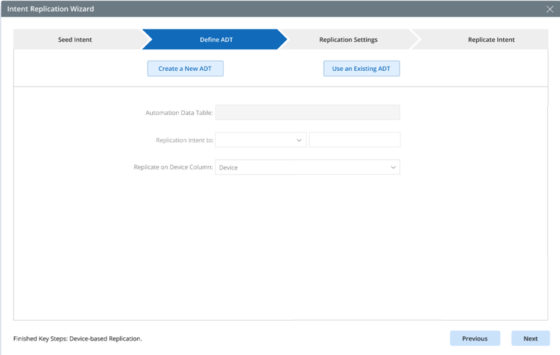Close the Intent Replication Wizard dialog
The height and width of the screenshot is (355, 560).
pos(549,9)
